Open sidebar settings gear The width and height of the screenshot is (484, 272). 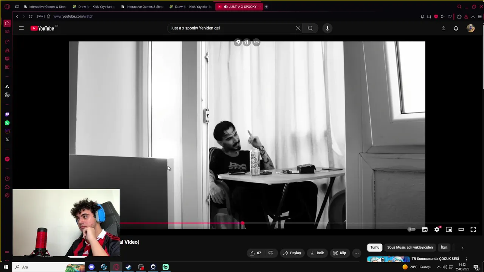coord(7,195)
